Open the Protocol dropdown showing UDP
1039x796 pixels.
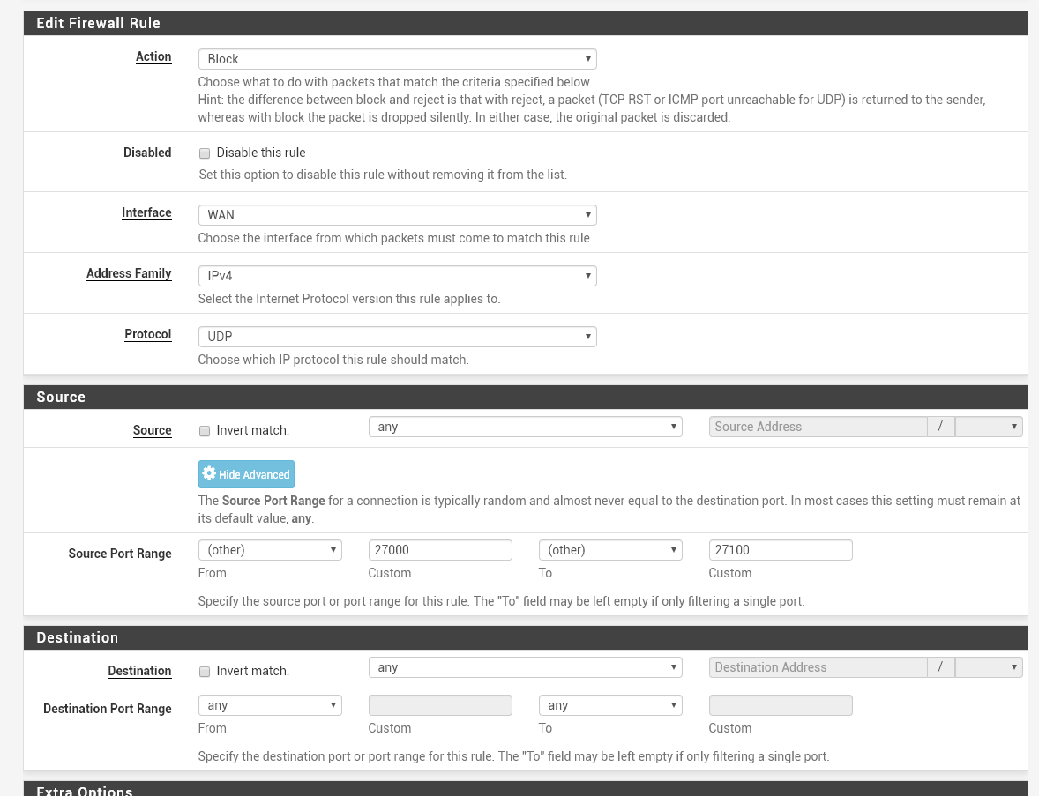tap(397, 337)
